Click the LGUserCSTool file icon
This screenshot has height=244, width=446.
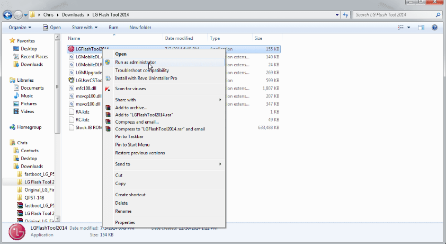(x=71, y=80)
